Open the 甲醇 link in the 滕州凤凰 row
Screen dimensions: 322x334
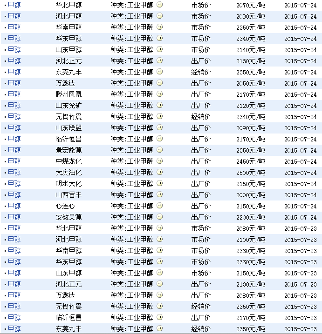tap(14, 94)
